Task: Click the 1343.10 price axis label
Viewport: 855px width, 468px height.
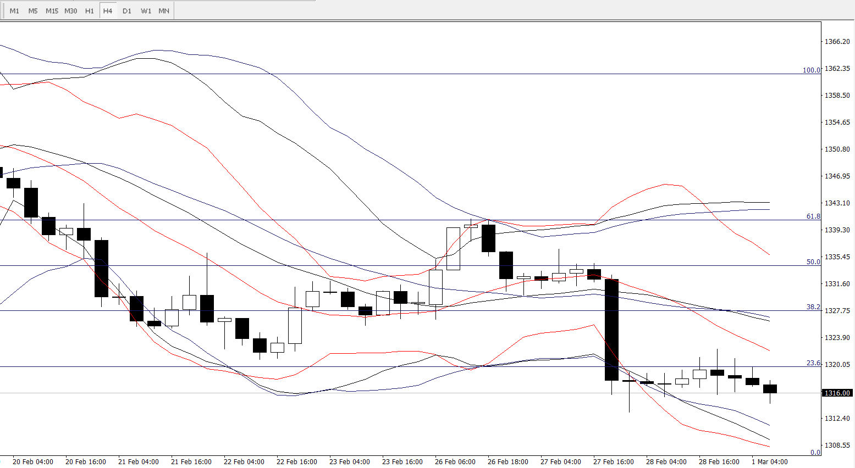Action: point(837,203)
